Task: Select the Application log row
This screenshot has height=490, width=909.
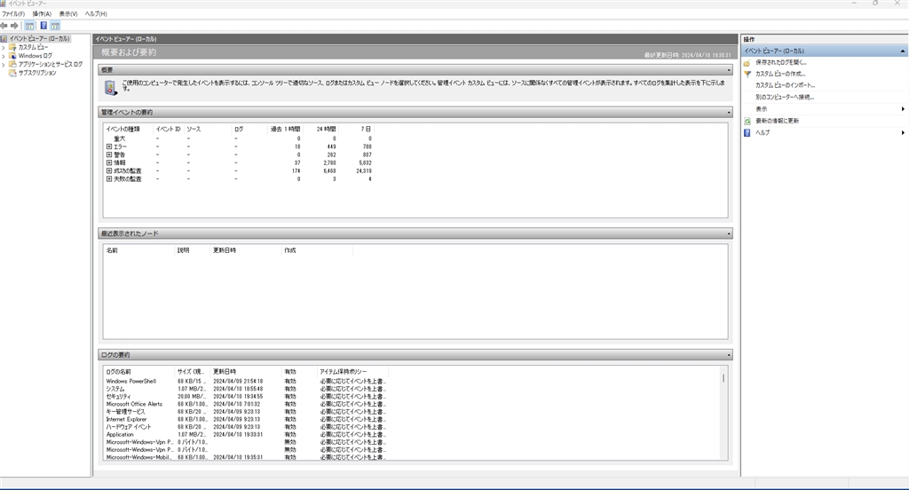Action: click(245, 434)
